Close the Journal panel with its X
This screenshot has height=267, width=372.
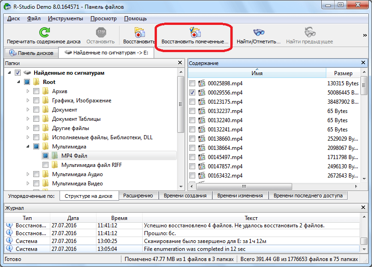point(365,208)
